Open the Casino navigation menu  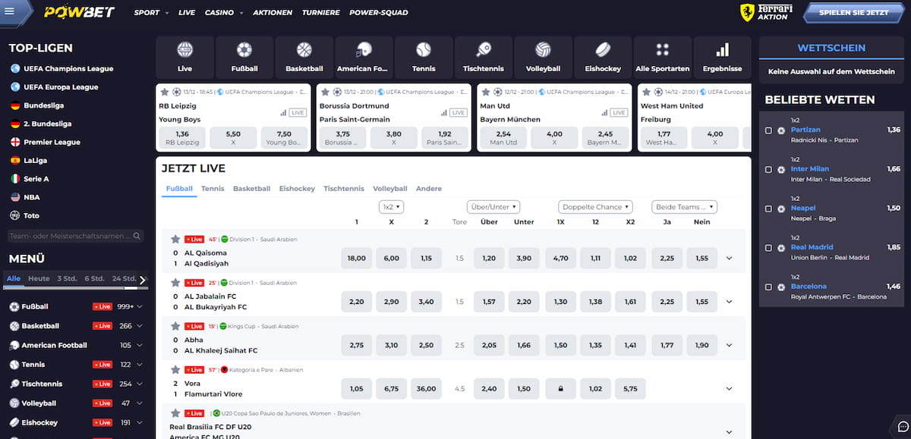pos(223,13)
